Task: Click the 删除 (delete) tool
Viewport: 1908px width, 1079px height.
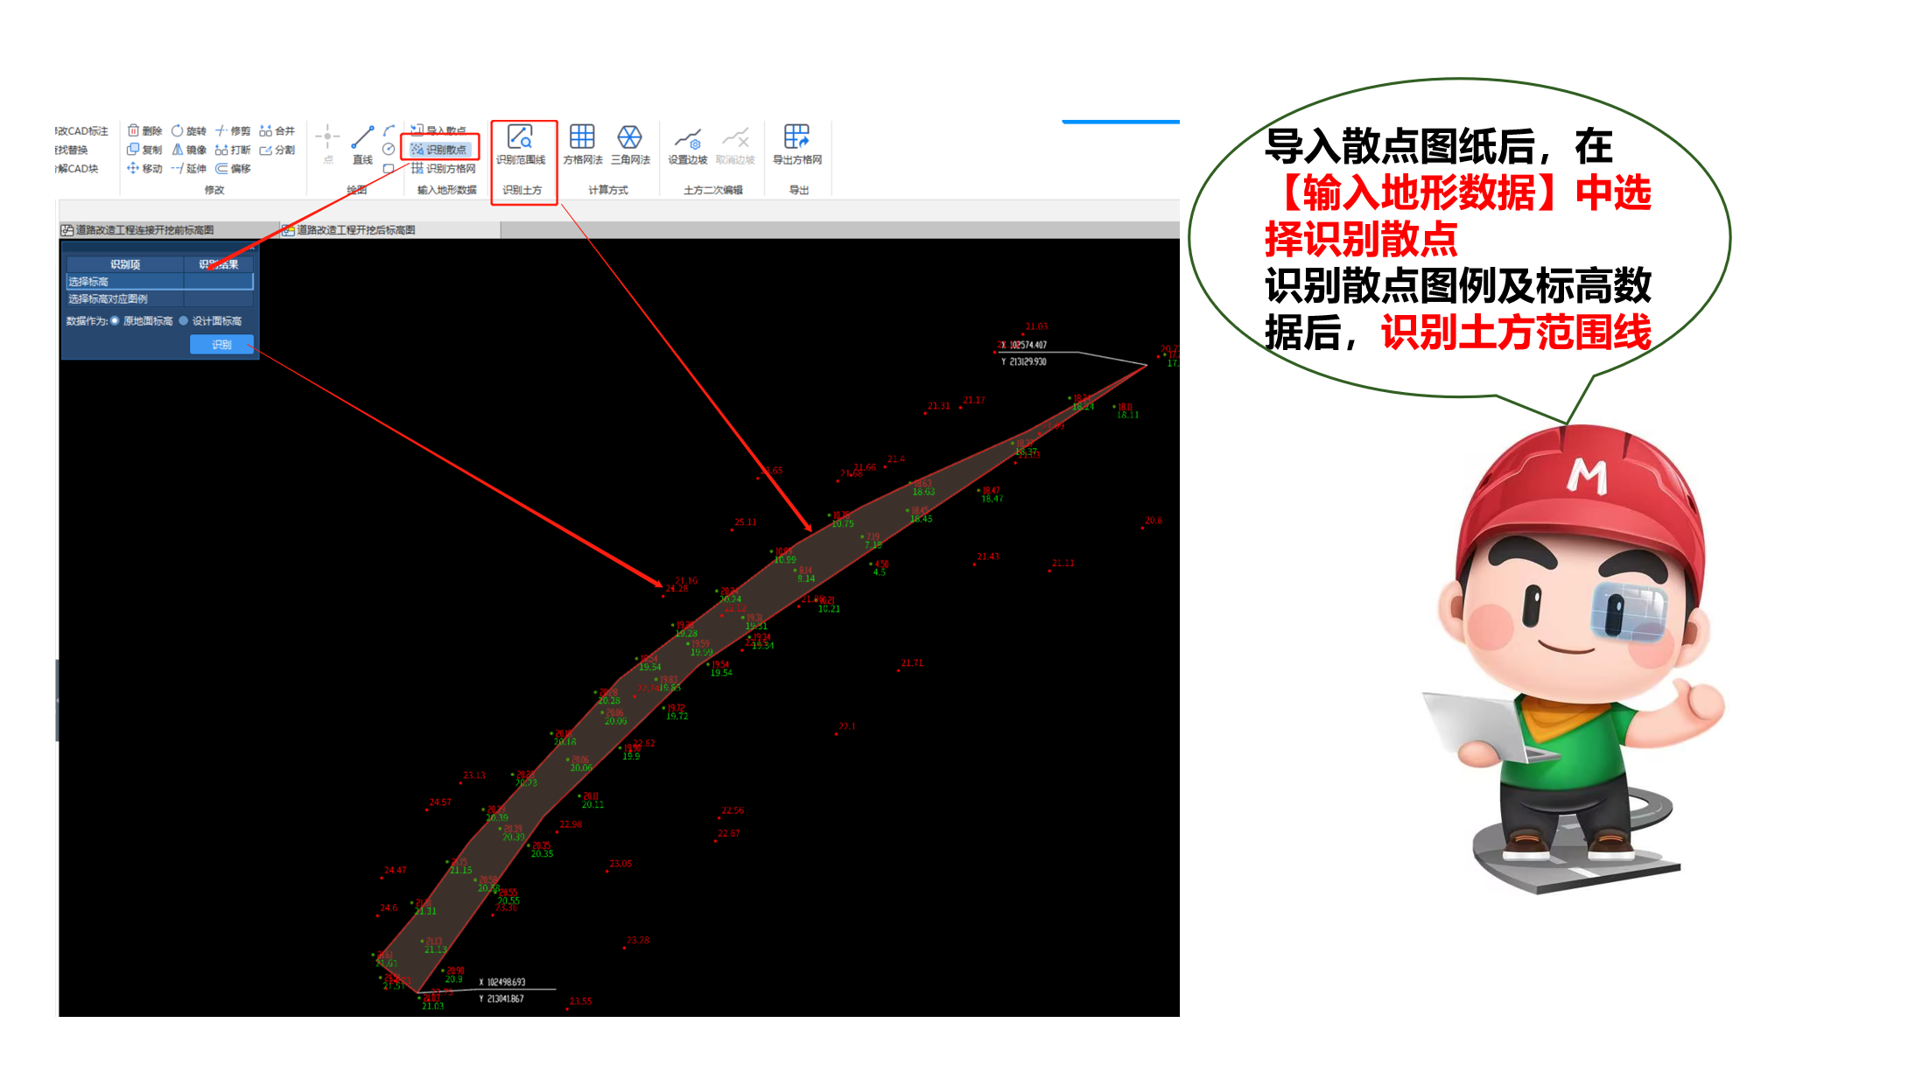Action: [145, 131]
